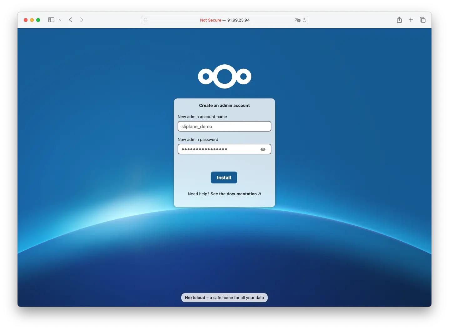
Task: Open the Share sheet
Action: (399, 20)
